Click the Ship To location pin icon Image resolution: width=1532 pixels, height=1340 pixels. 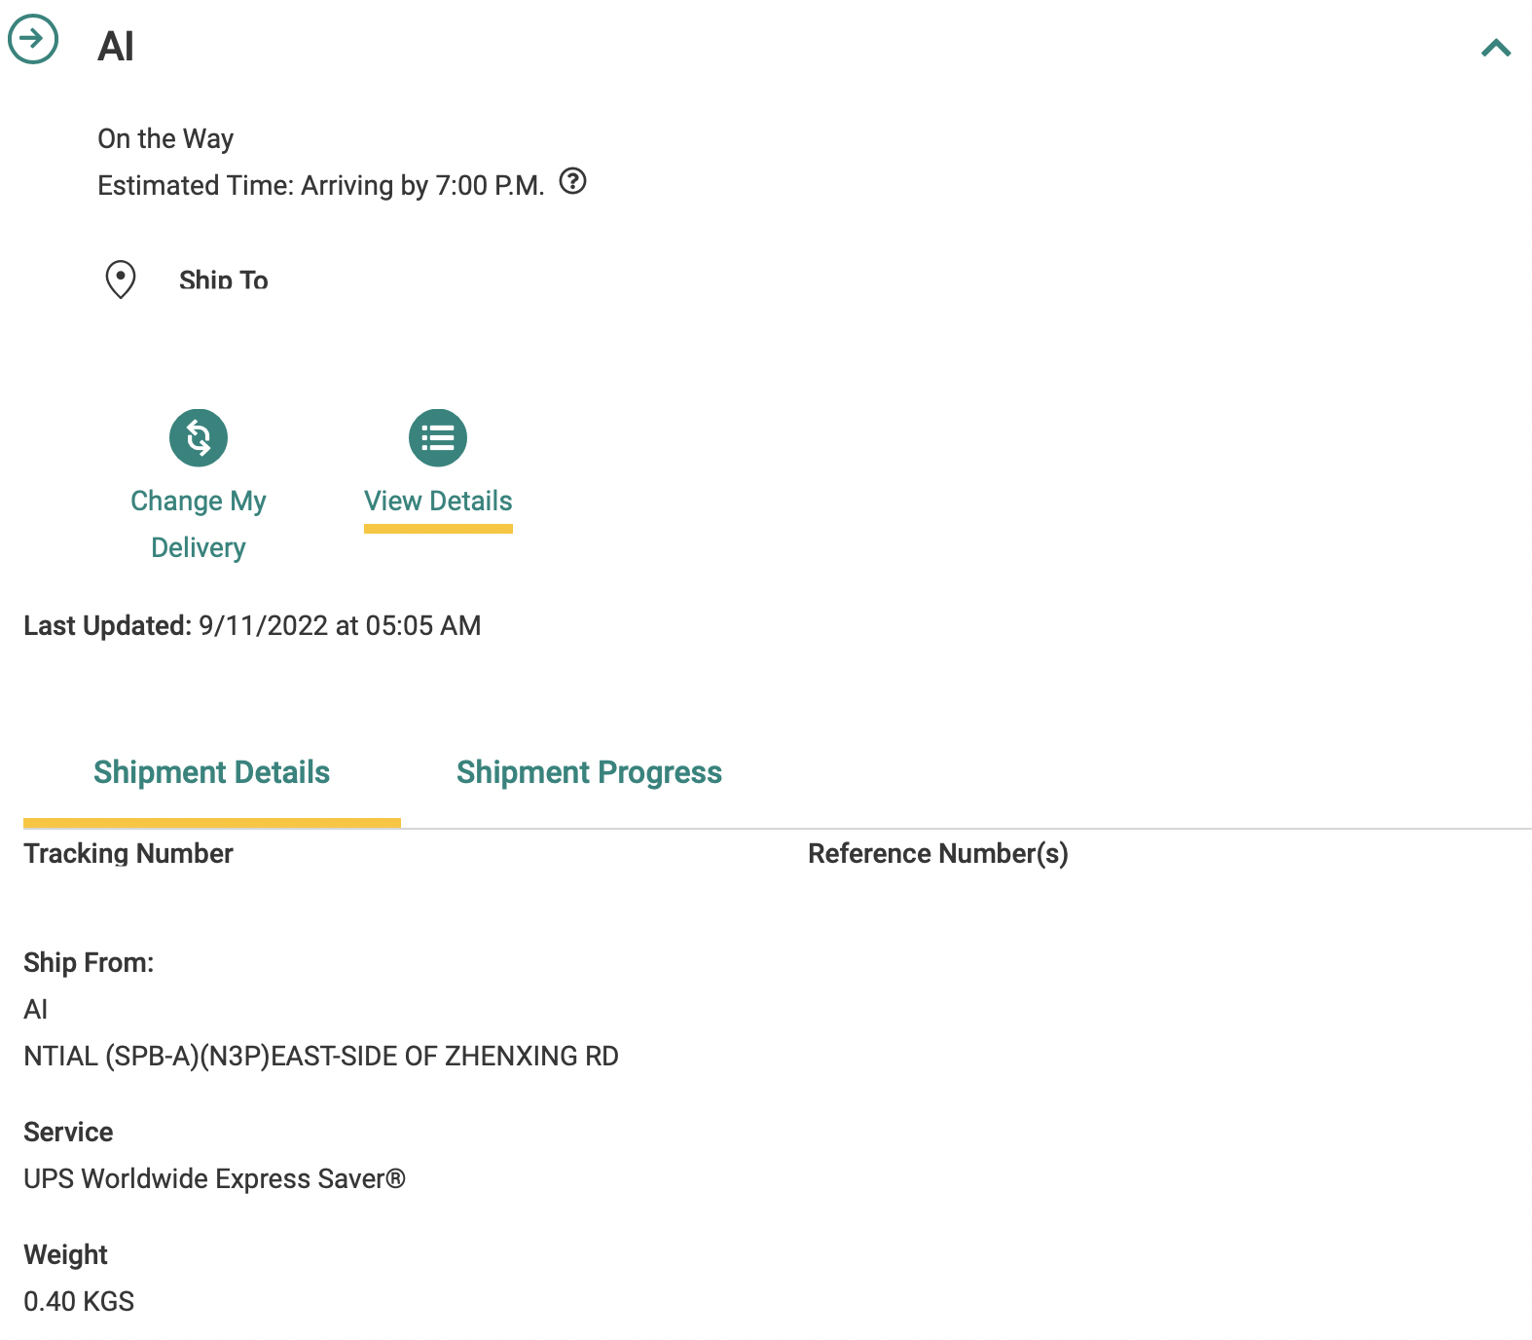pos(121,279)
